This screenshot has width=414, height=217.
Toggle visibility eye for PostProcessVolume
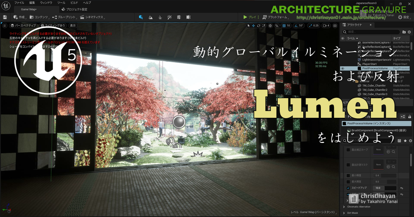[343, 69]
